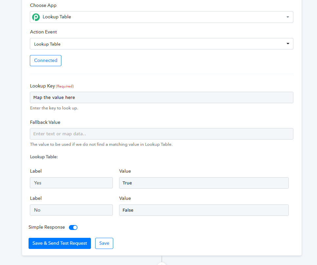Toggle the Simple Response switch
This screenshot has width=317, height=265.
tap(73, 227)
